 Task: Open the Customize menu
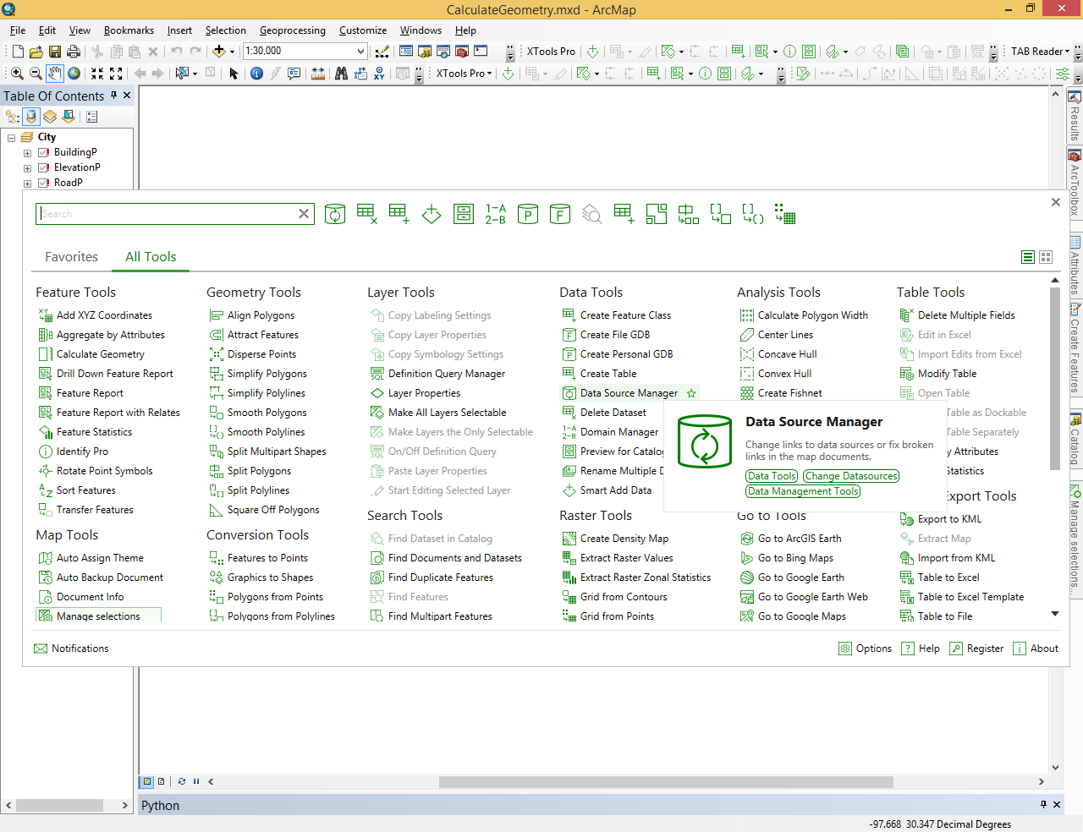[x=363, y=30]
